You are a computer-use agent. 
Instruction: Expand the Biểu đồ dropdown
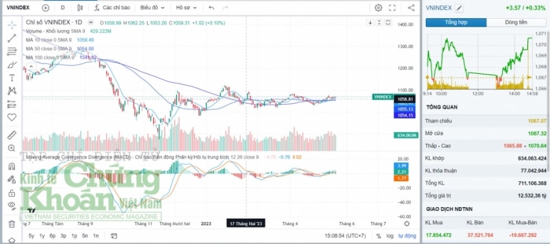tap(152, 8)
